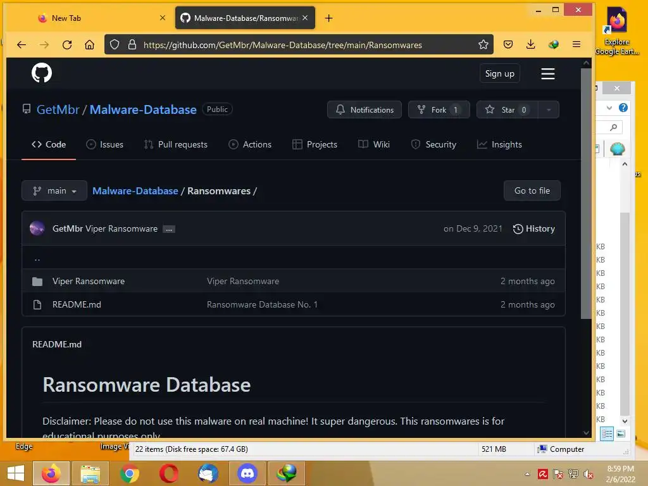
Task: Click the Notifications button
Action: coord(364,109)
